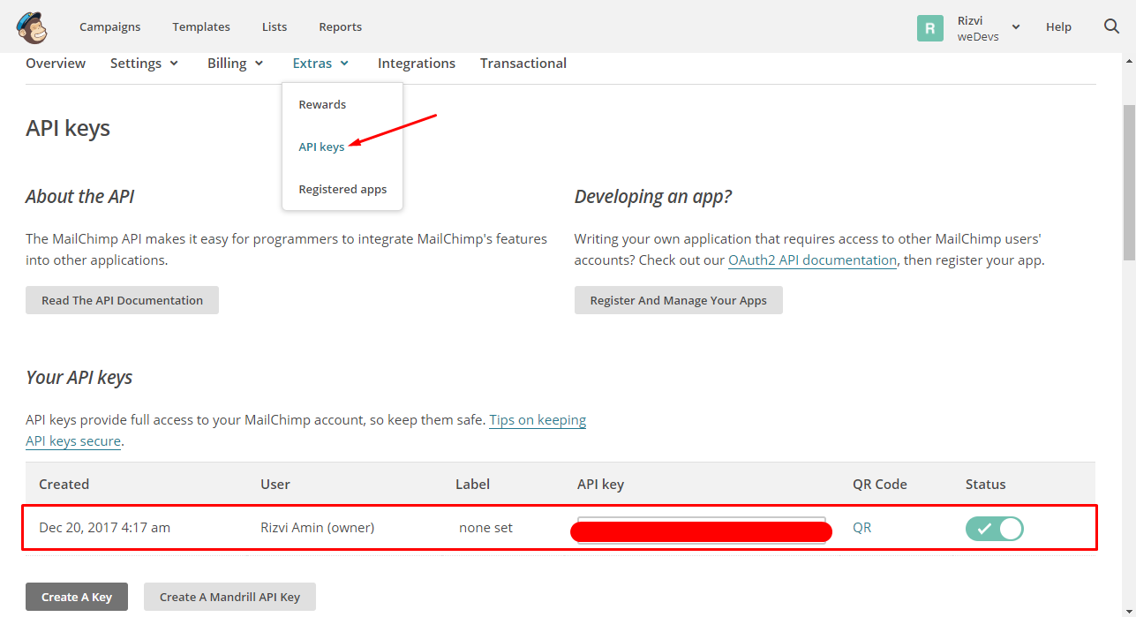Click the green R account avatar
Screen dimensions: 1136x617
pyautogui.click(x=930, y=27)
